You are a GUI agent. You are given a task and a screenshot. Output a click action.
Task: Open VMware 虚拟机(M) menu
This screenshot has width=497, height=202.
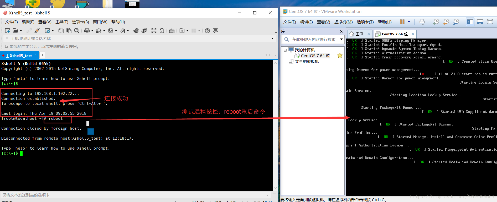pyautogui.click(x=343, y=22)
